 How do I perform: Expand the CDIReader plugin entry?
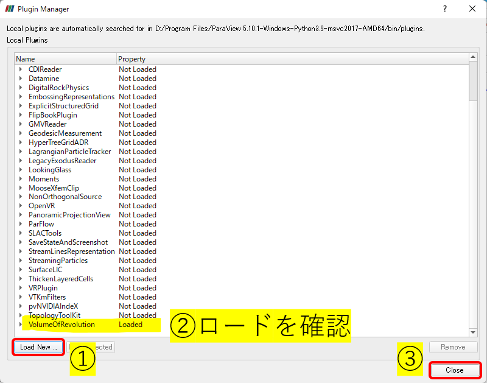pyautogui.click(x=21, y=69)
